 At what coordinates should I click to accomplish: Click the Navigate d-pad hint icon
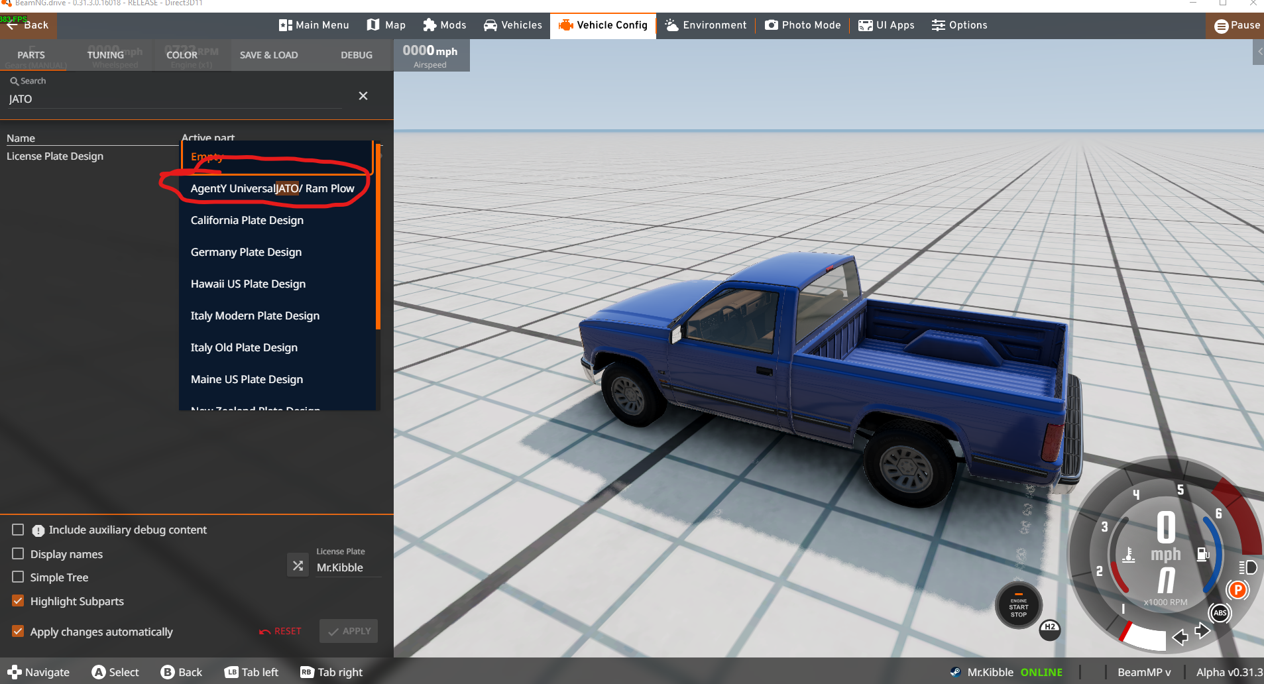15,672
